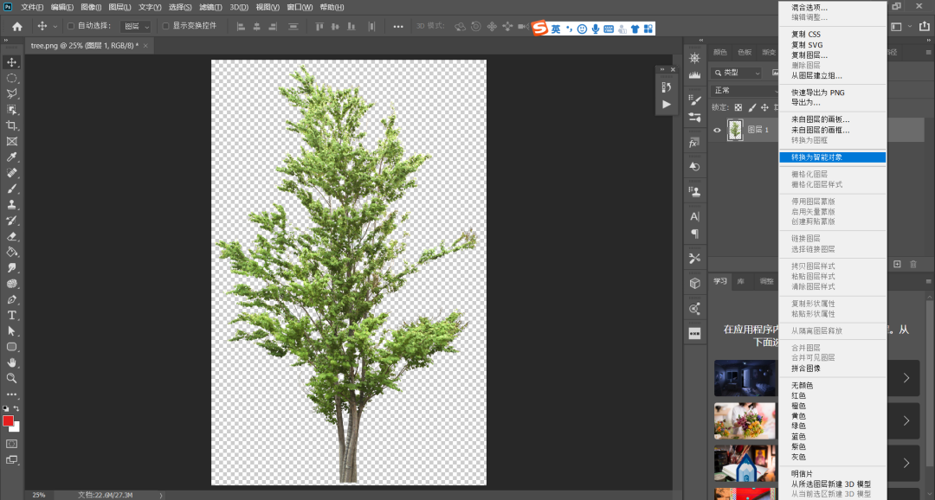Select the Paint Bucket tool
This screenshot has height=500, width=935.
[x=11, y=252]
